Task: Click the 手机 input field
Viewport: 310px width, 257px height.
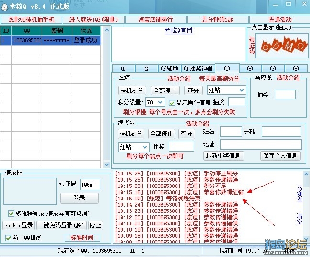Action: pos(281,131)
